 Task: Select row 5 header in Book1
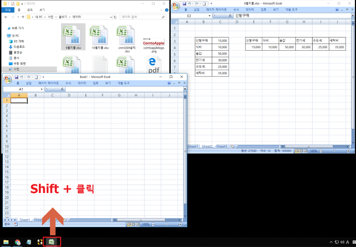pyautogui.click(x=7, y=121)
